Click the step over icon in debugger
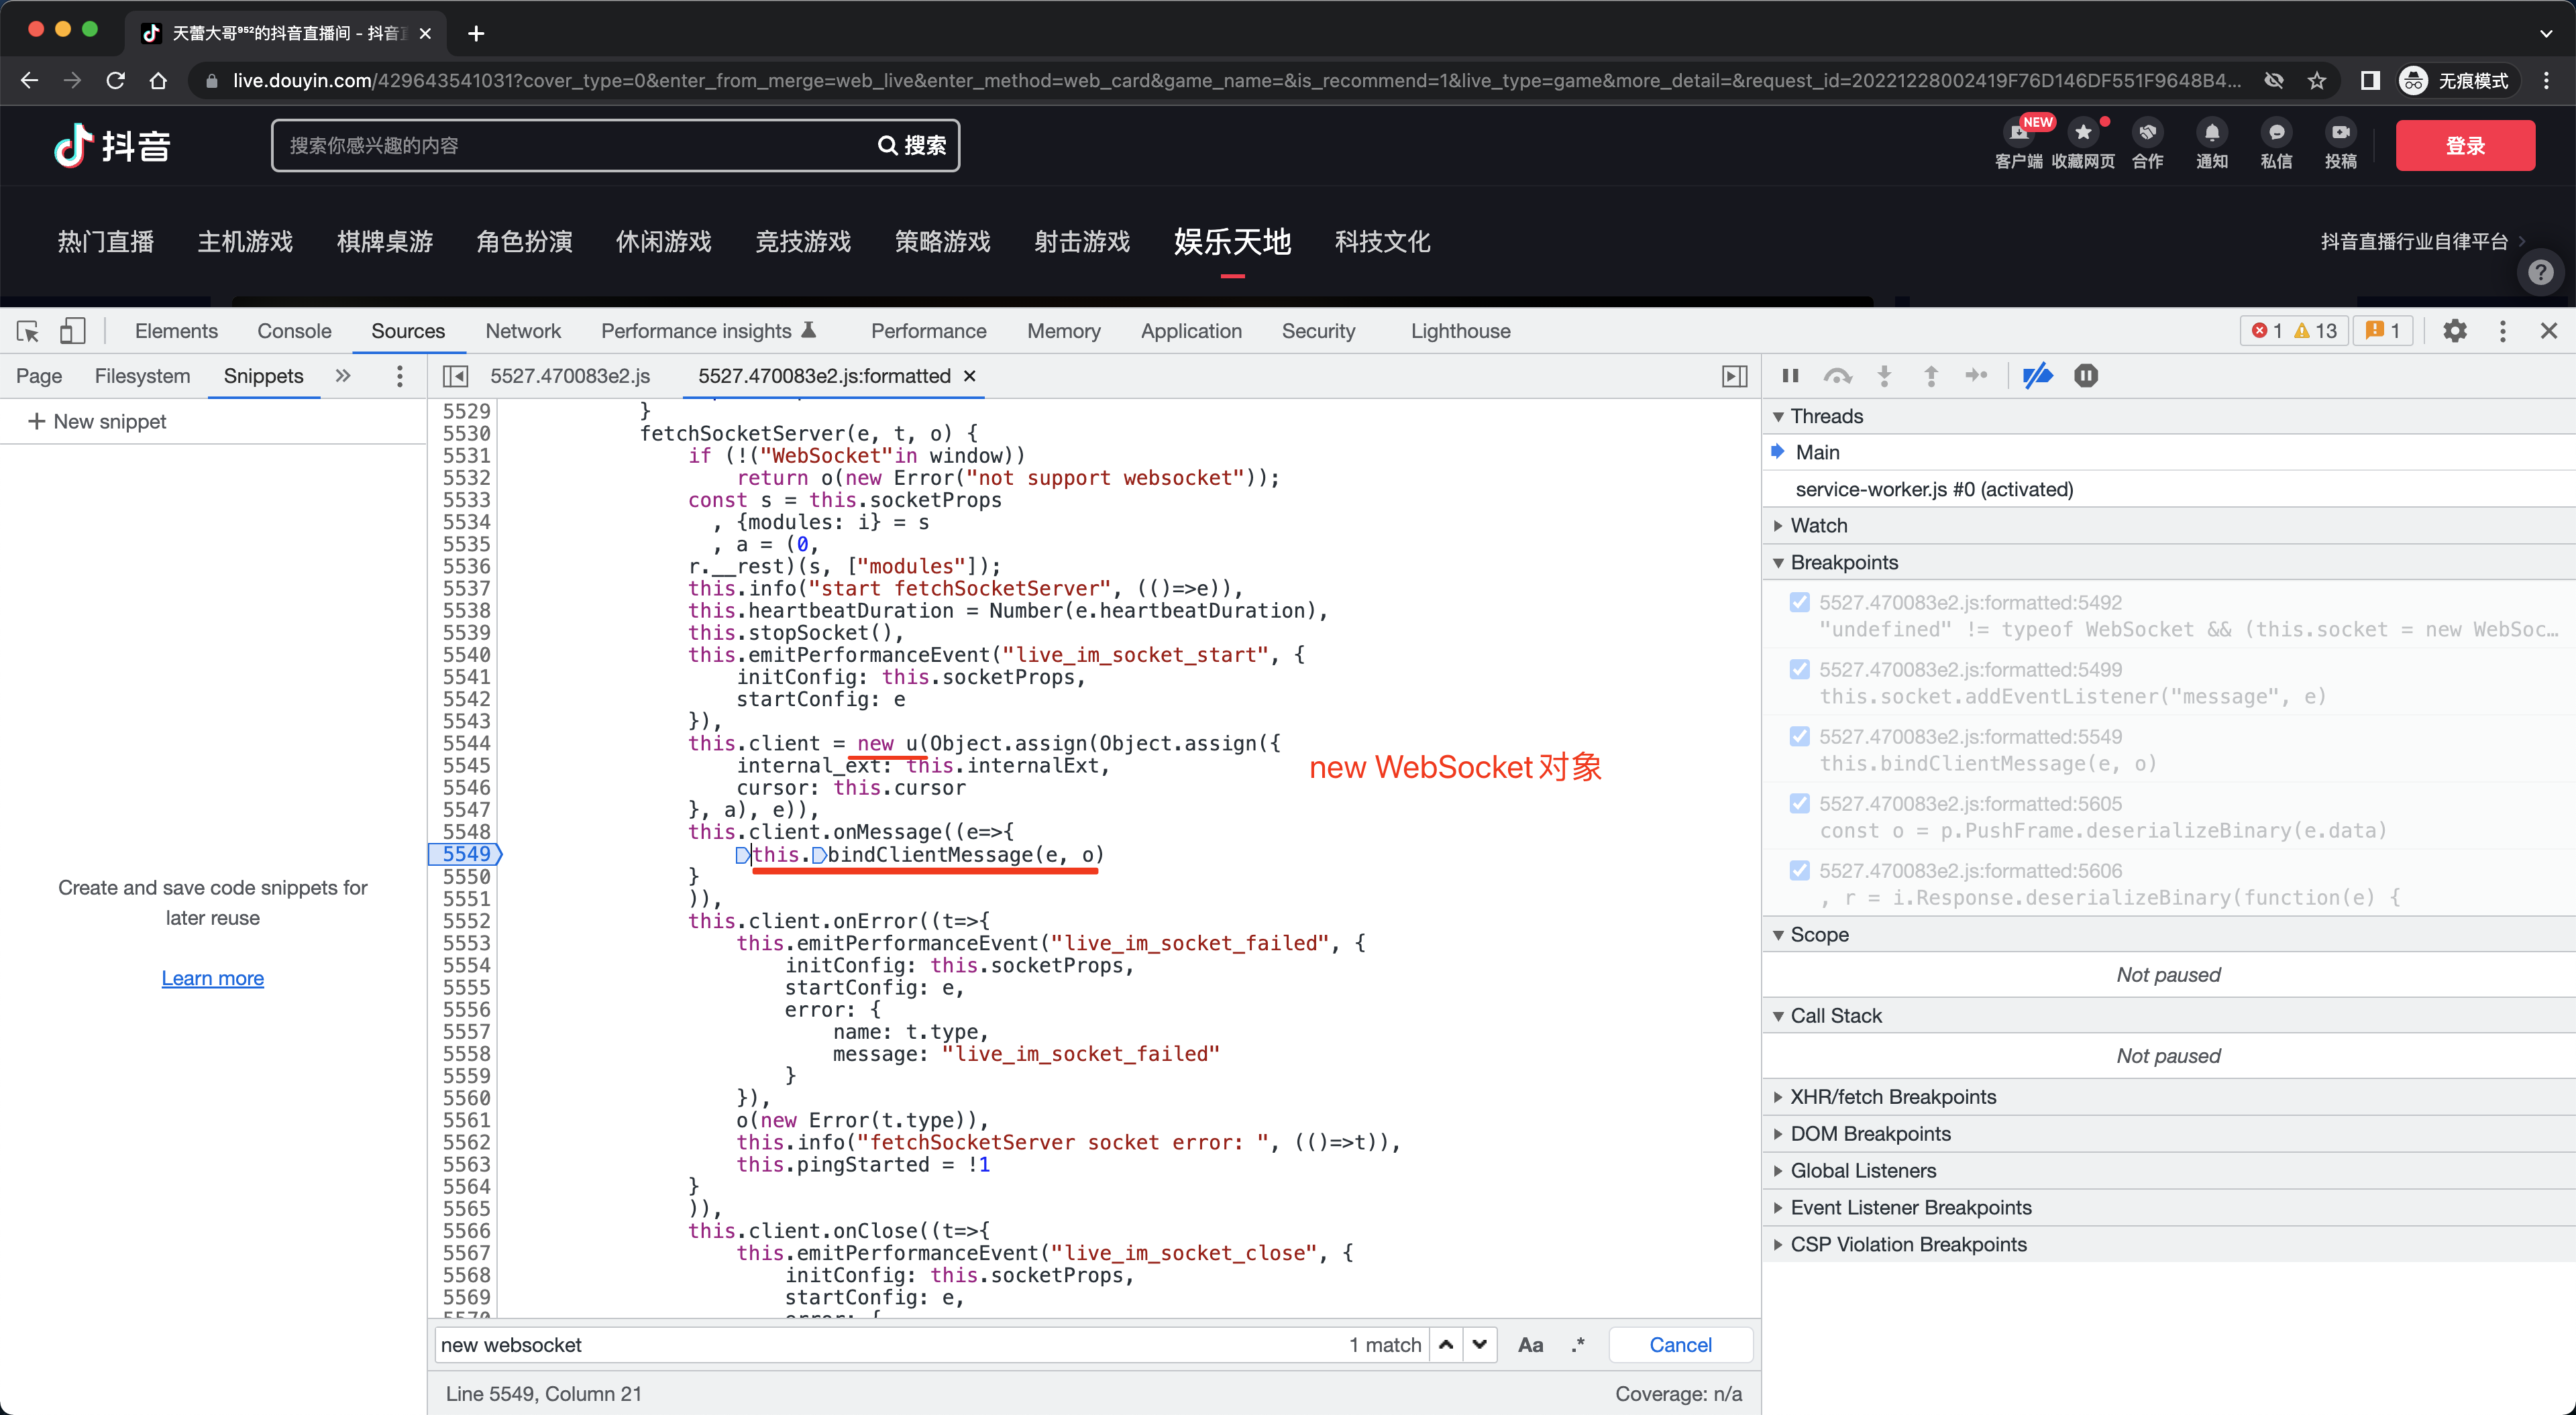 [x=1837, y=376]
